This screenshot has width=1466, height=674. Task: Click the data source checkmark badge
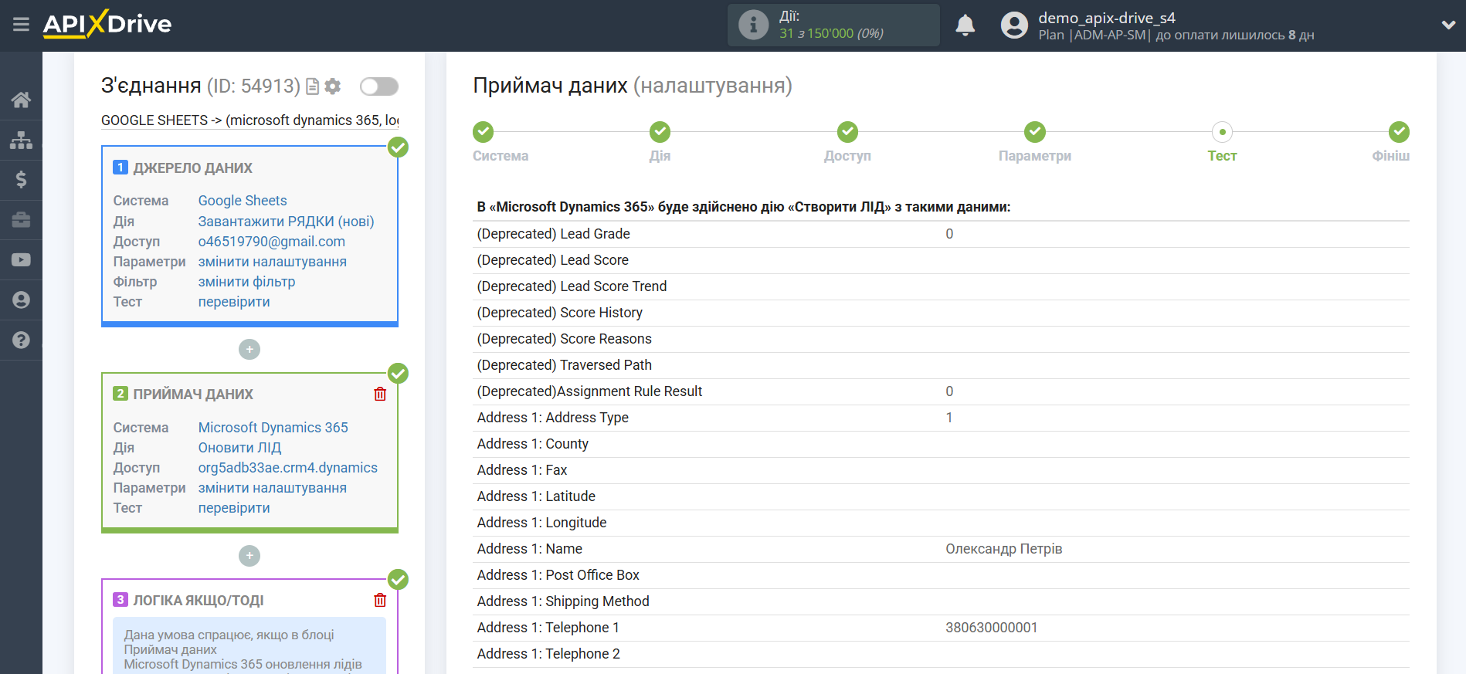click(398, 147)
